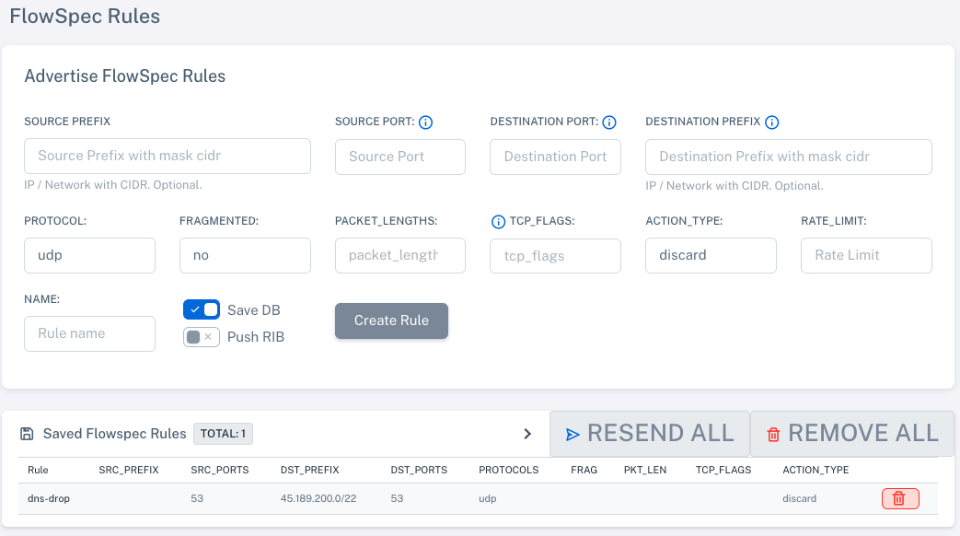Screen dimensions: 960x536
Task: Open the PROTOCOL selector showing udp
Action: point(89,255)
